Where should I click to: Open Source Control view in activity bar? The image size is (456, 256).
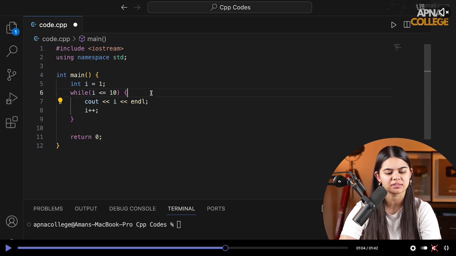pyautogui.click(x=12, y=75)
